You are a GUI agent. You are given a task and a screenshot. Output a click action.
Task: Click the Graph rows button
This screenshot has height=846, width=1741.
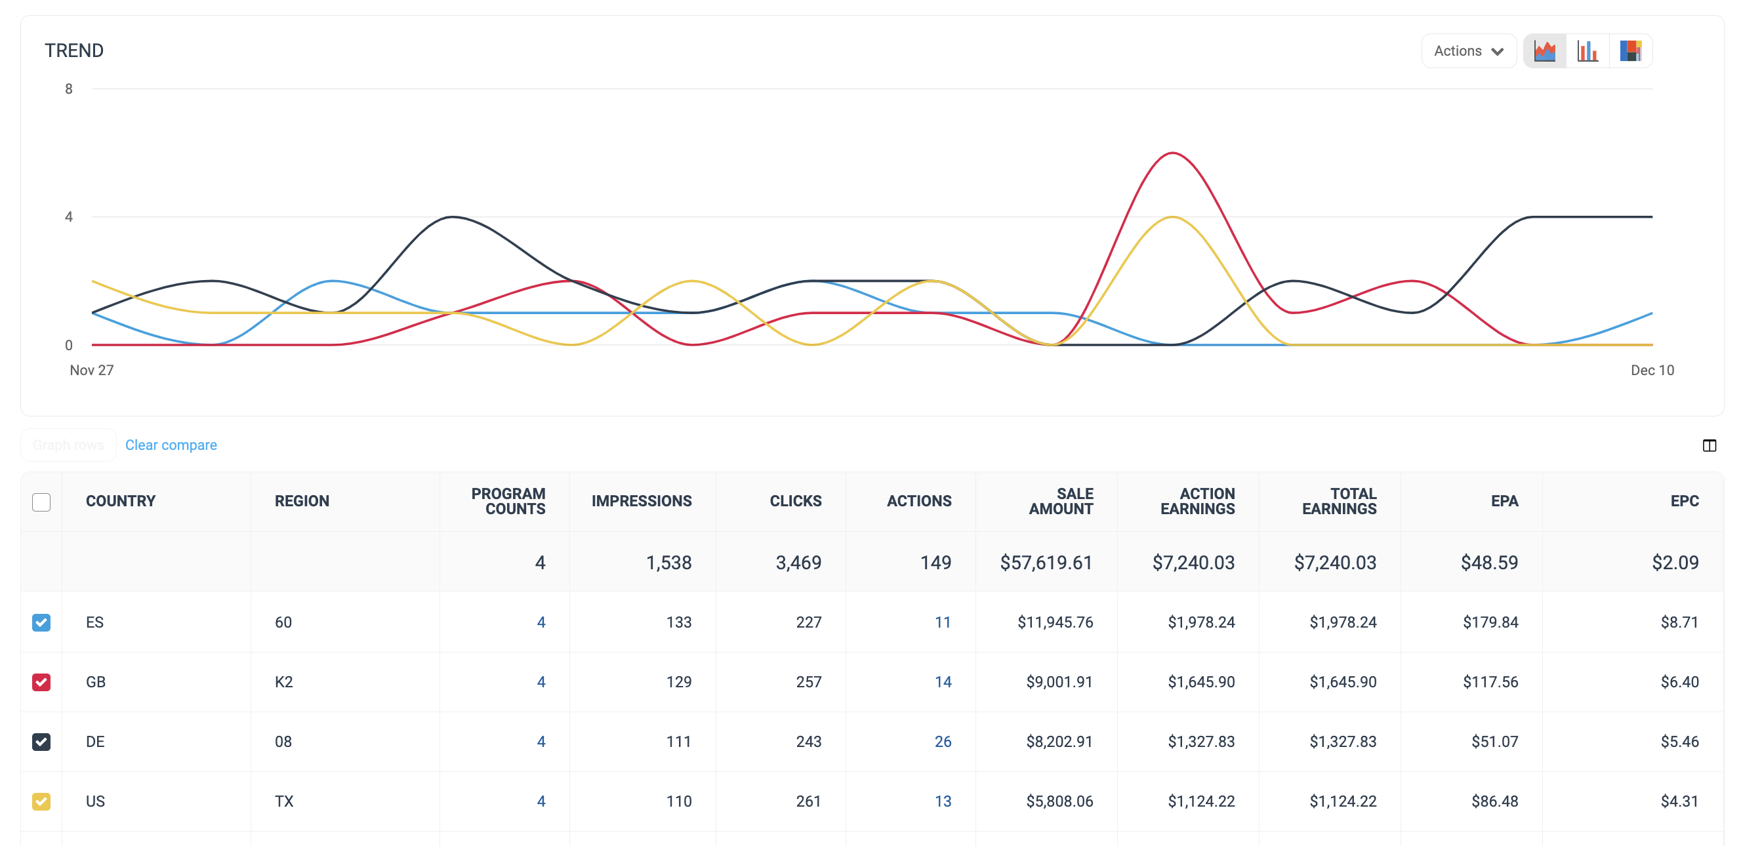pos(68,445)
